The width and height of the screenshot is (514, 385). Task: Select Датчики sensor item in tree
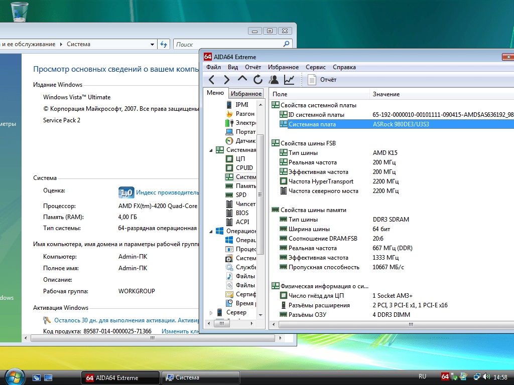click(x=240, y=141)
